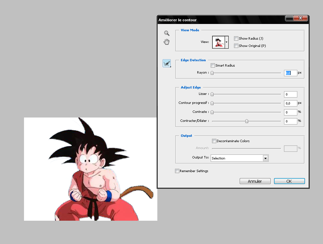This screenshot has width=323, height=244.
Task: Enable the Show Original (P) checkbox
Action: [236, 46]
